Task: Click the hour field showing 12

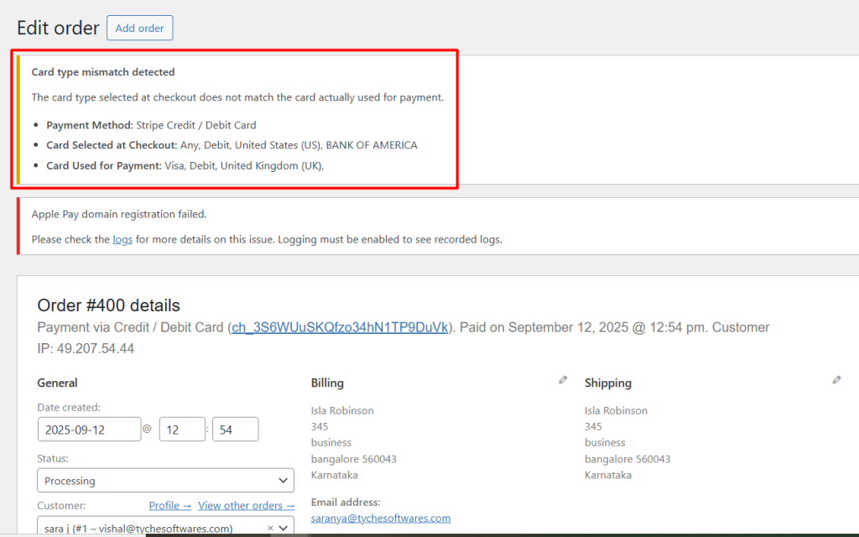Action: (181, 429)
